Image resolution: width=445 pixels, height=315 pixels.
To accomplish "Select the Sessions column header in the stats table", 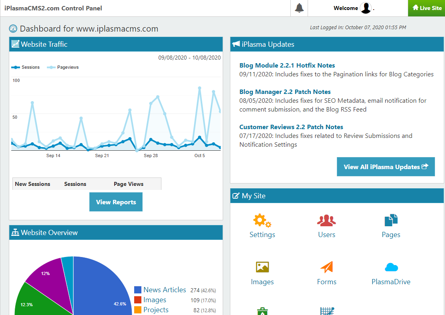I will click(x=75, y=184).
